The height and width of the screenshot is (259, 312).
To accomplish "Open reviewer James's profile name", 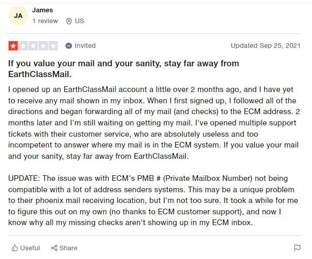I will pos(43,10).
